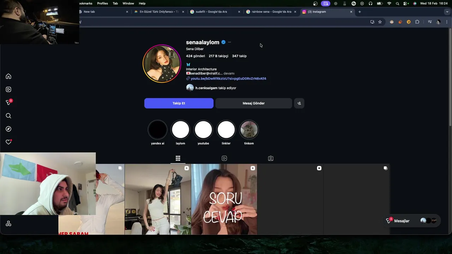Switch to the posts grid tab
Image resolution: width=452 pixels, height=254 pixels.
tap(178, 158)
